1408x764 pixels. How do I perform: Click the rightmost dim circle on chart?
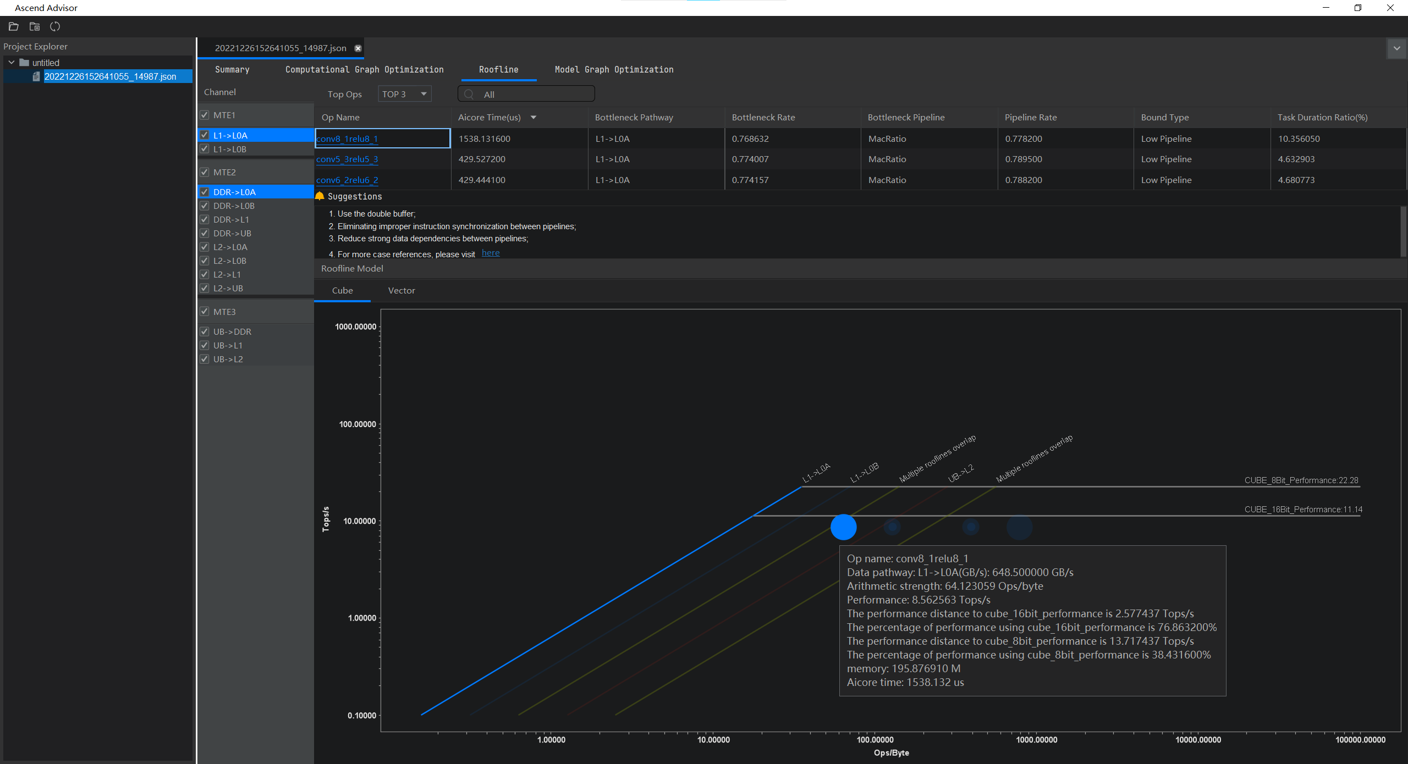(1019, 528)
